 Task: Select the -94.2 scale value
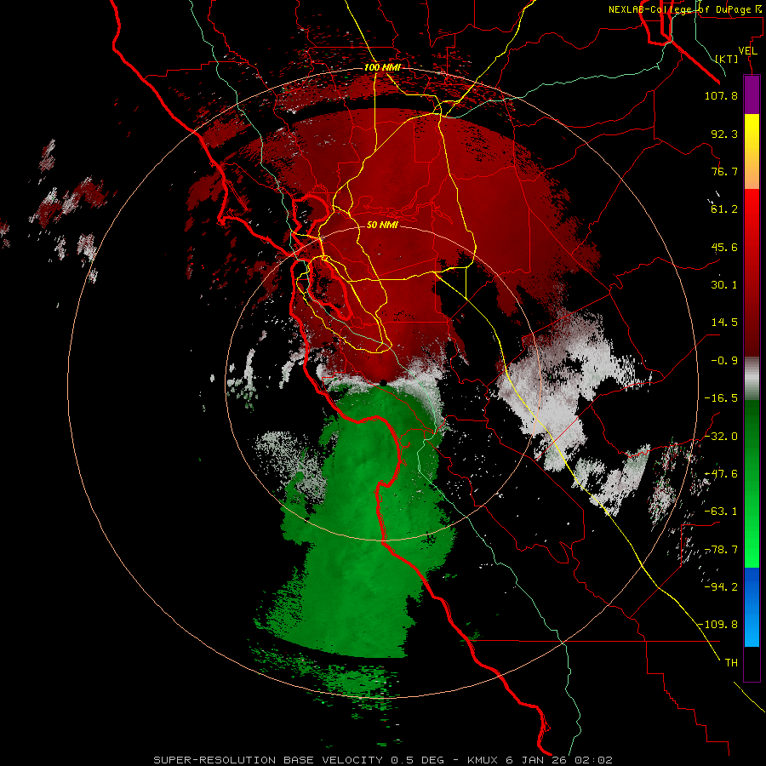click(x=721, y=587)
